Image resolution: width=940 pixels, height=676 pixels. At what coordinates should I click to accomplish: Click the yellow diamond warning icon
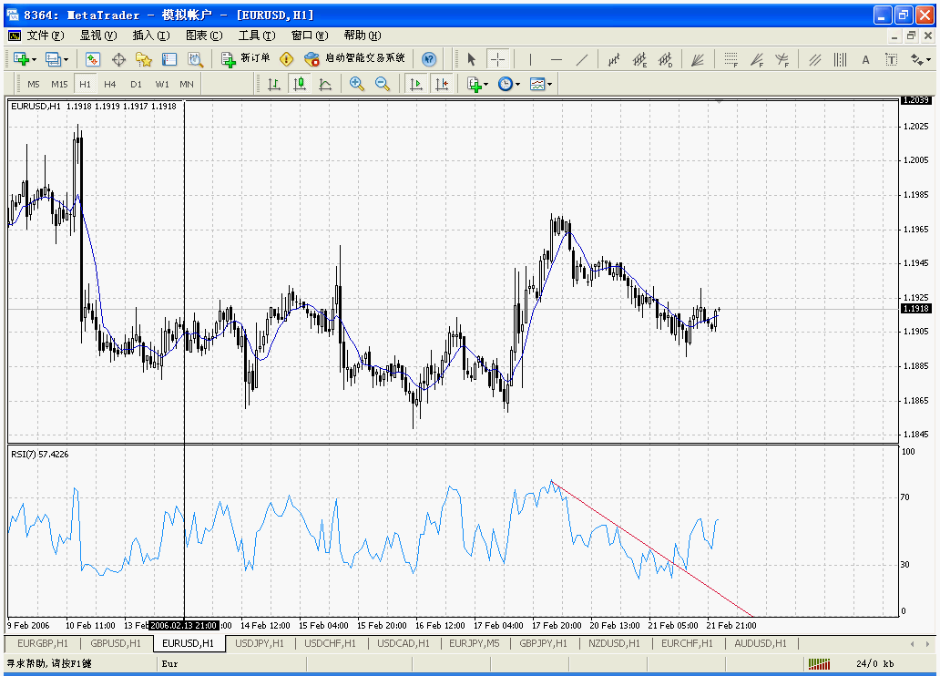[x=287, y=59]
